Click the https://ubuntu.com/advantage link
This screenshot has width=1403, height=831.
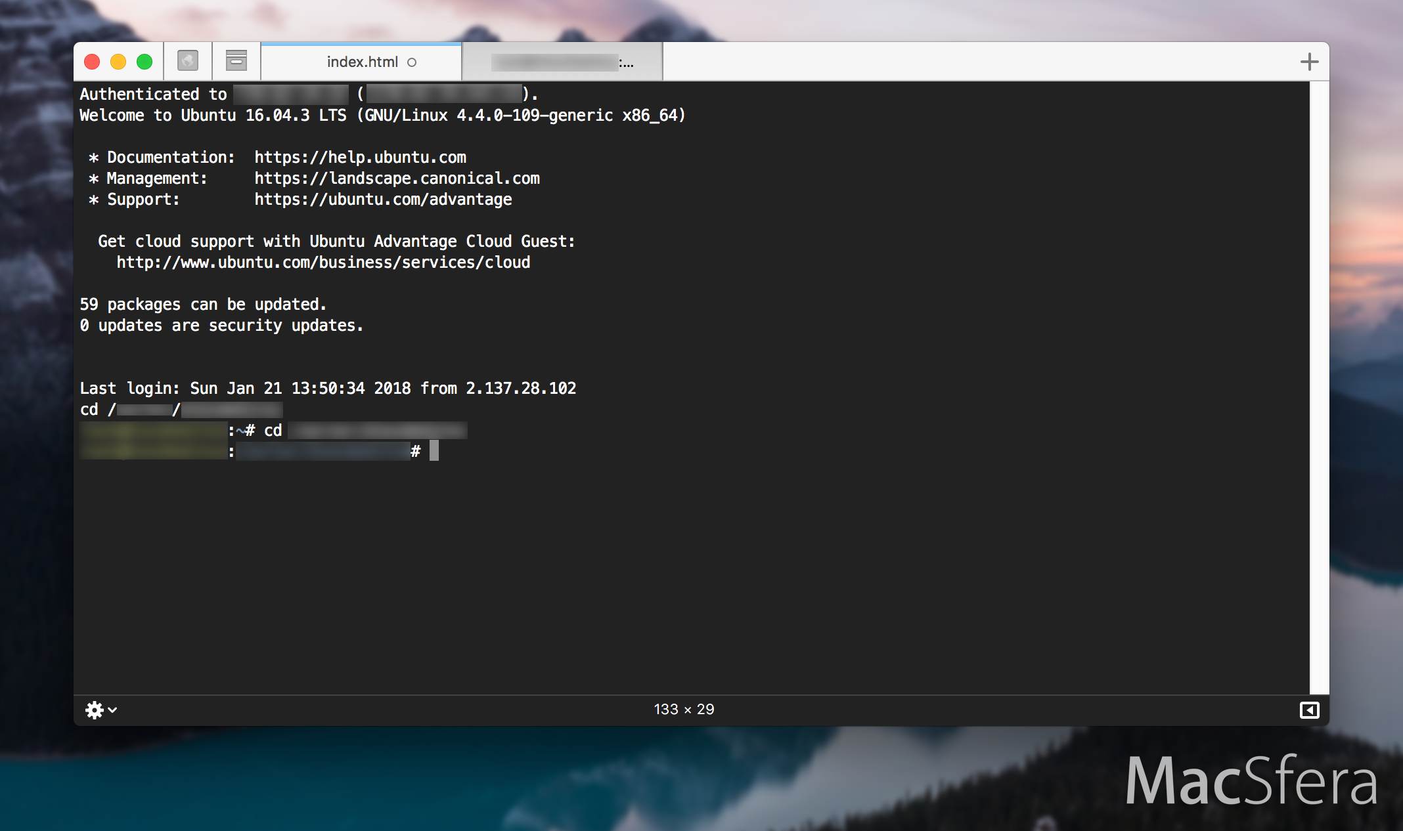(x=383, y=200)
